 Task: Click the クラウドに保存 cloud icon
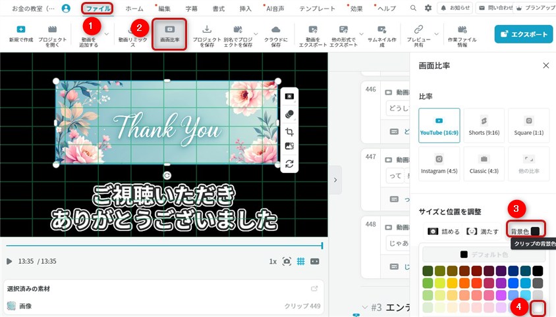[x=276, y=30]
